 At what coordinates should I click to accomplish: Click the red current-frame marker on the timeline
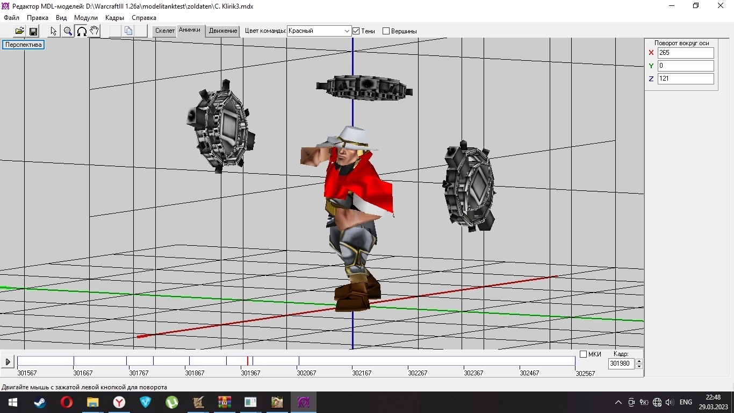click(247, 361)
